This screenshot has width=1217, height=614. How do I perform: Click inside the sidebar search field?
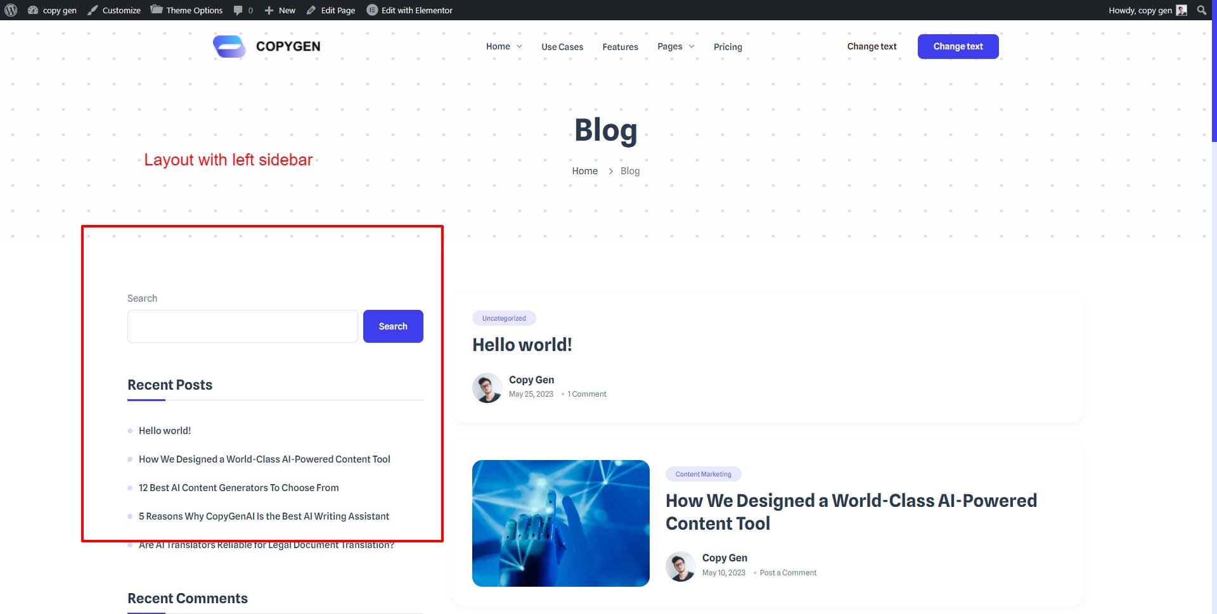[x=243, y=326]
